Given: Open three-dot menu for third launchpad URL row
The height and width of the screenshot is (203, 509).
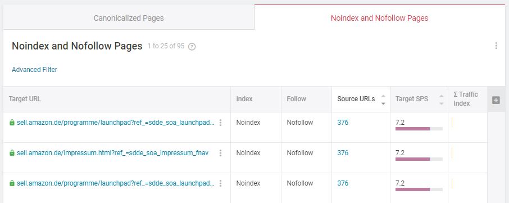Looking at the screenshot, I should [x=220, y=183].
